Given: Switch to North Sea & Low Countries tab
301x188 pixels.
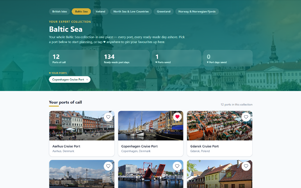Looking at the screenshot, I should point(131,12).
